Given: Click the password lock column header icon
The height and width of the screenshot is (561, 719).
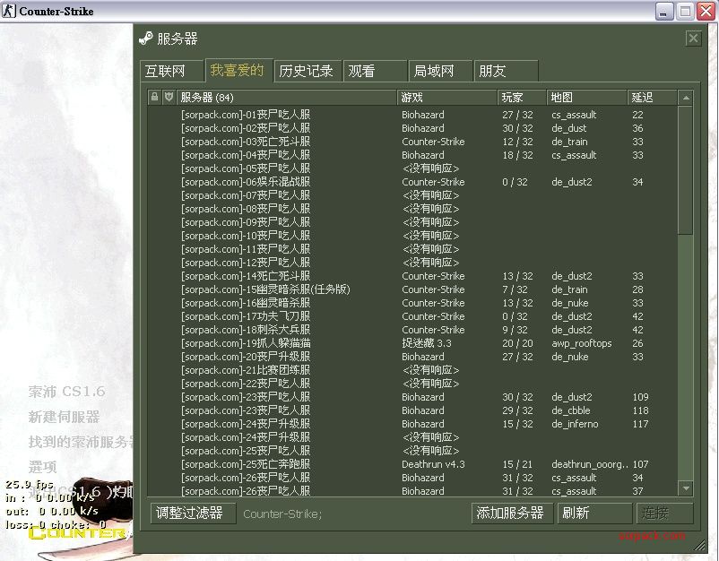Looking at the screenshot, I should click(x=154, y=97).
